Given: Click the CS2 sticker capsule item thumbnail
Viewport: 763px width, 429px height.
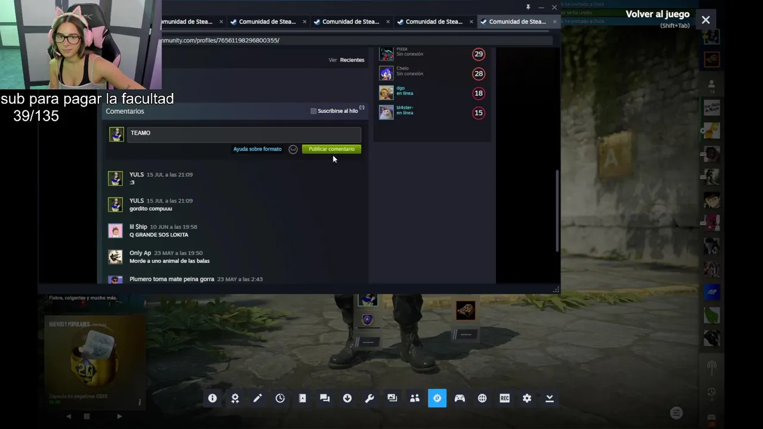Looking at the screenshot, I should [x=94, y=357].
